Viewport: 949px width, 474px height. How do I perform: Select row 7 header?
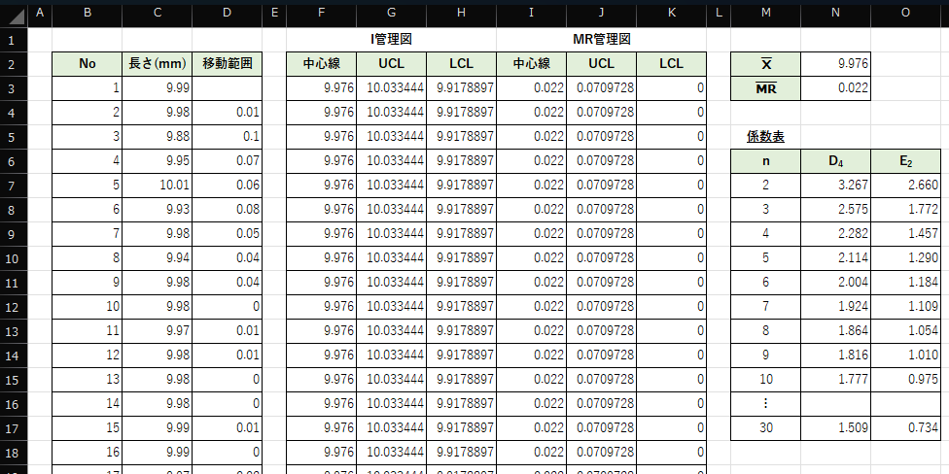point(14,185)
